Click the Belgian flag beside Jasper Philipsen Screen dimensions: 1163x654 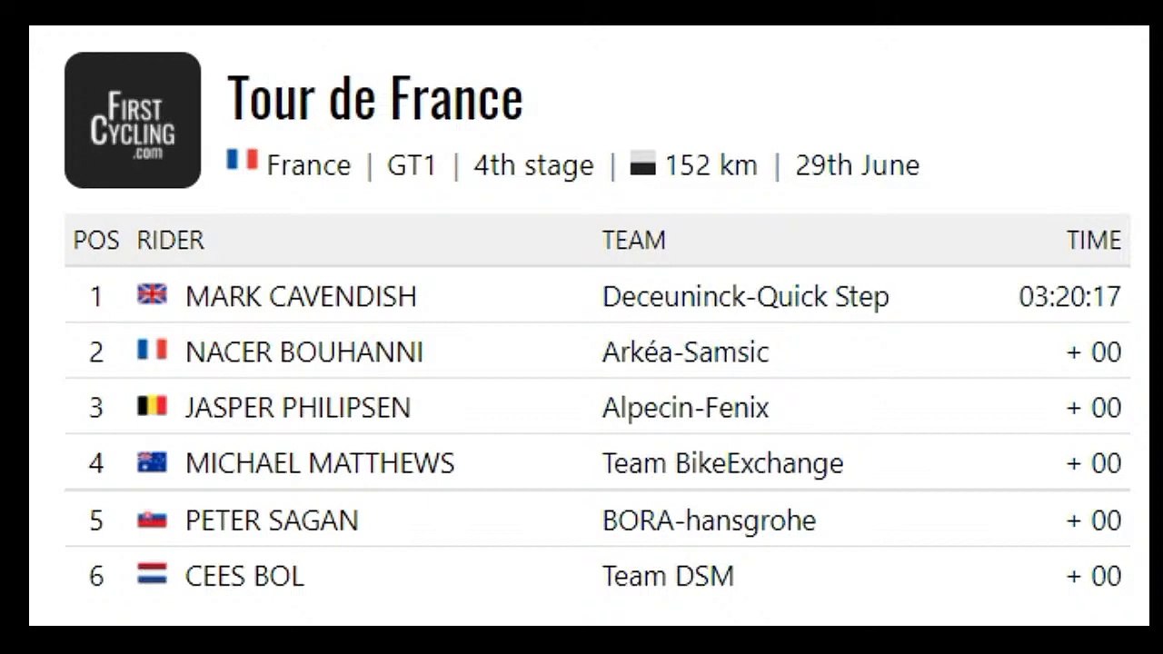coord(152,406)
